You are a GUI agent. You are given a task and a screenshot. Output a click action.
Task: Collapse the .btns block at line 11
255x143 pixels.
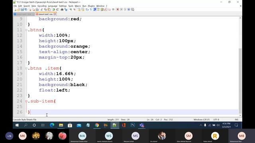point(26,30)
